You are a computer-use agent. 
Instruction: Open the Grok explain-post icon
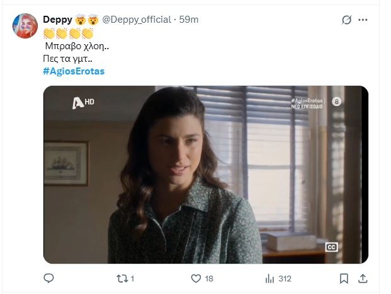(346, 20)
